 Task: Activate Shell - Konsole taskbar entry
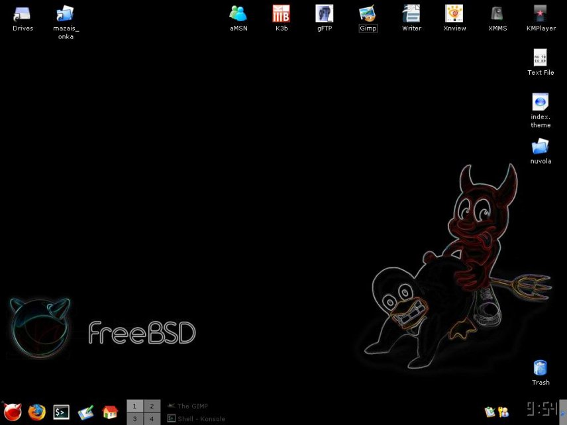click(x=196, y=418)
